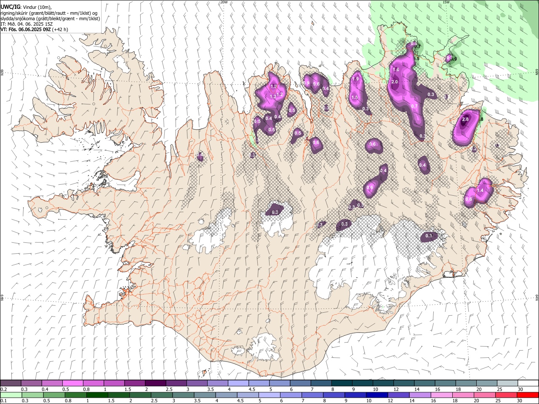Click the 1.6 precipitation label on the map
This screenshot has width=539, height=404.
pos(396,70)
